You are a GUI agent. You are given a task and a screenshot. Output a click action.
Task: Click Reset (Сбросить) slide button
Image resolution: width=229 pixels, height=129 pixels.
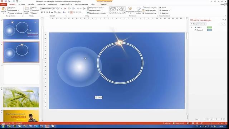click(x=34, y=10)
